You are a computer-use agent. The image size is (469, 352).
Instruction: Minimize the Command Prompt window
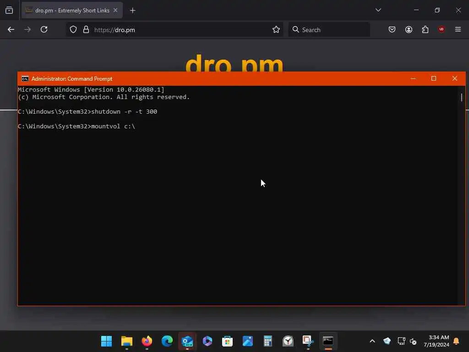click(x=413, y=79)
